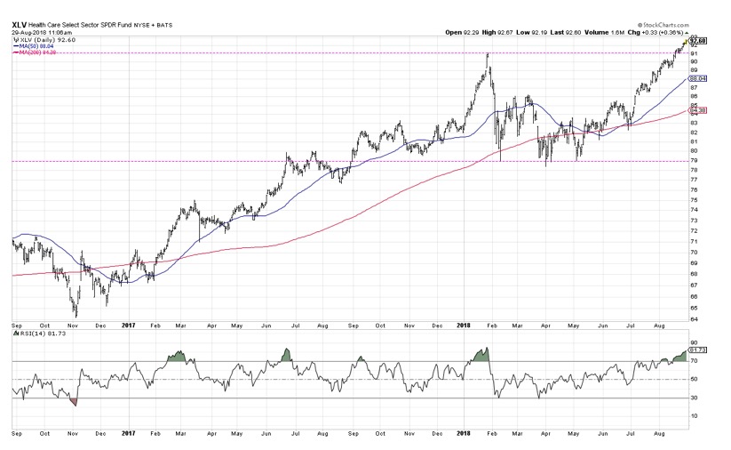Click the '64' label on the price axis
This screenshot has height=450, width=731.
click(x=694, y=319)
